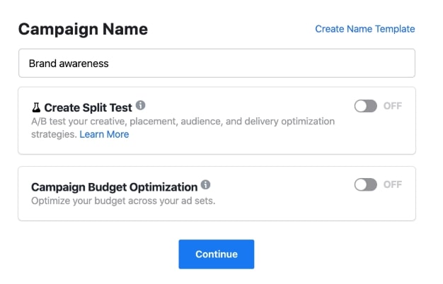Show info icon for Campaign Budget Optimization
The image size is (443, 284).
pos(205,184)
